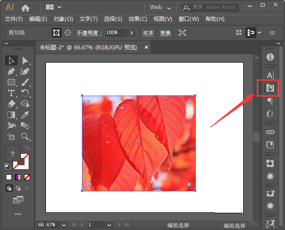Toggle Edit Contents button
The height and width of the screenshot is (230, 285).
tap(68, 33)
